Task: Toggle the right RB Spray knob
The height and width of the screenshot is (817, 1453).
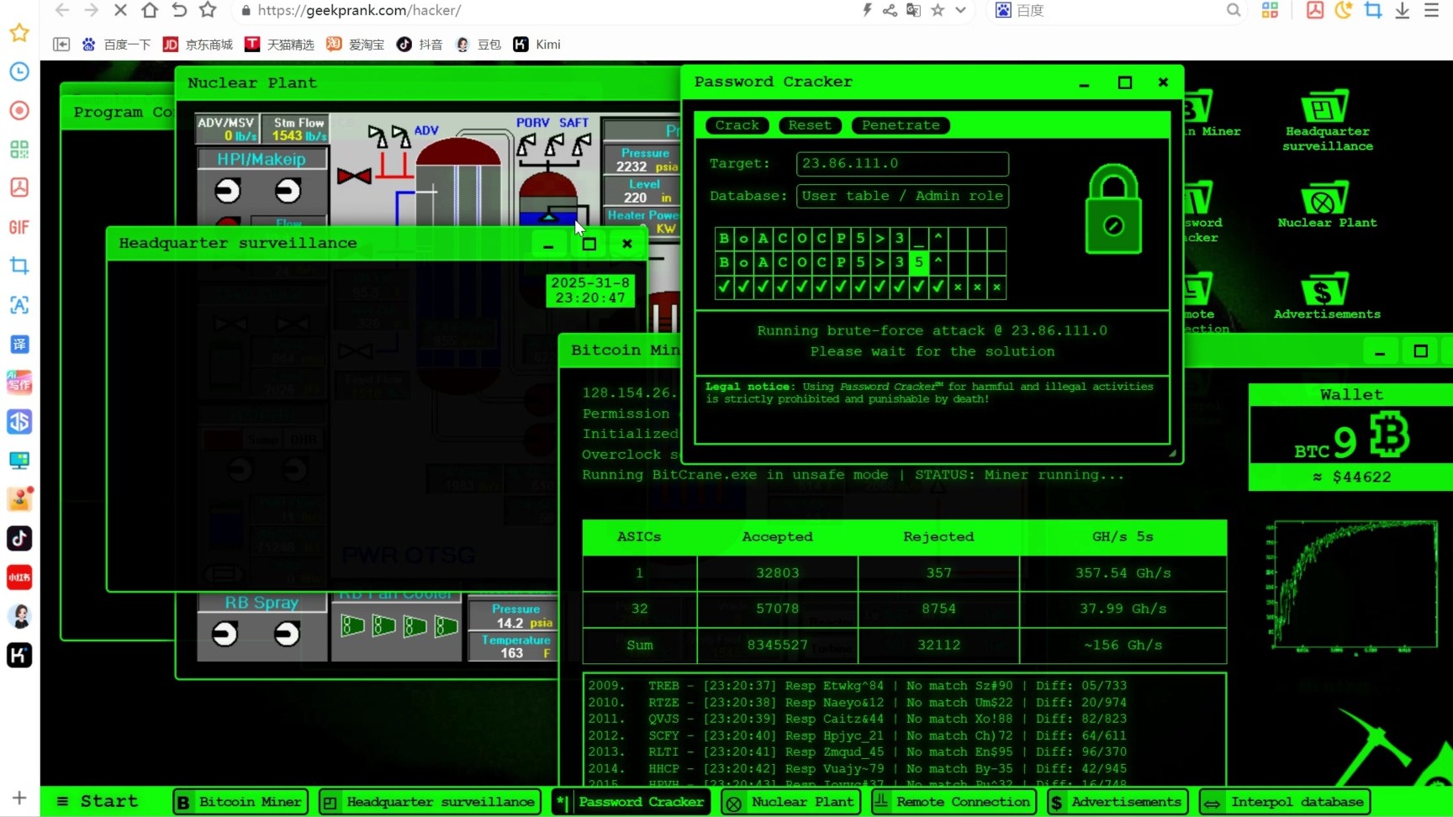Action: click(287, 633)
